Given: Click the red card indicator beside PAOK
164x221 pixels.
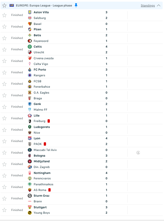Looking at the screenshot, I should [45, 144].
